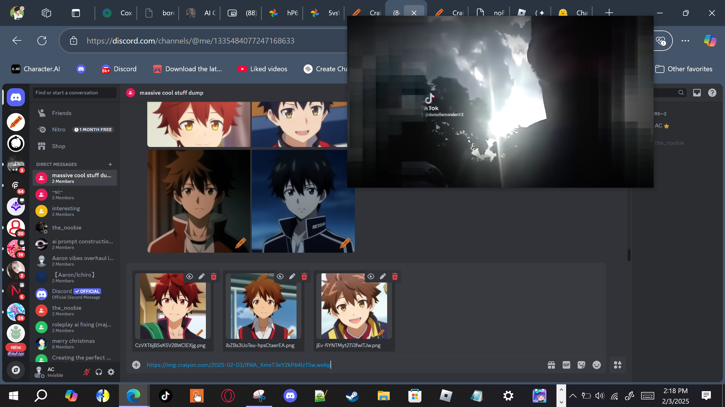Show hidden system tray icons chevron
Image resolution: width=725 pixels, height=407 pixels.
point(573,396)
